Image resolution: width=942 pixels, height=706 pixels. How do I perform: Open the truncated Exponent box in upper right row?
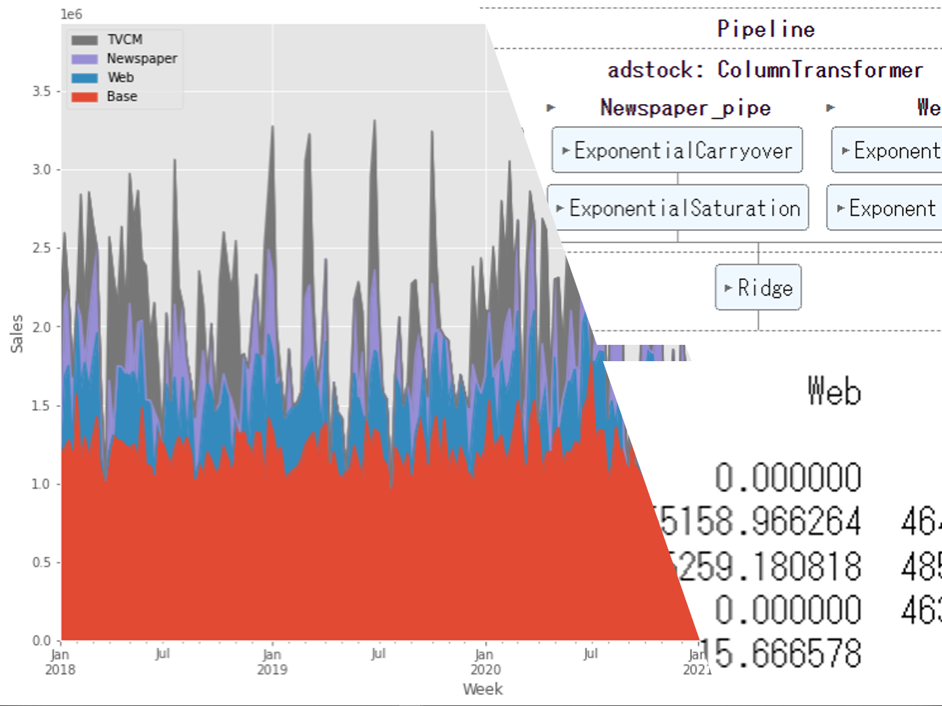tap(887, 150)
